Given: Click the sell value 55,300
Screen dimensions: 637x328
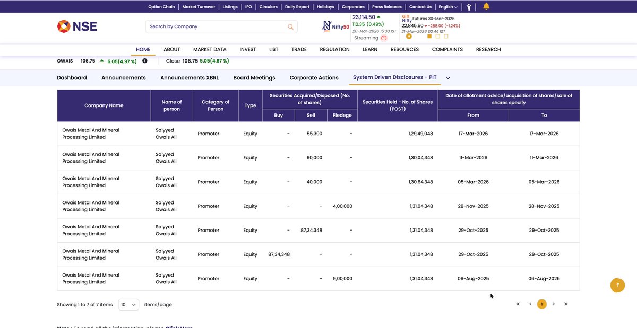Looking at the screenshot, I should coord(314,134).
